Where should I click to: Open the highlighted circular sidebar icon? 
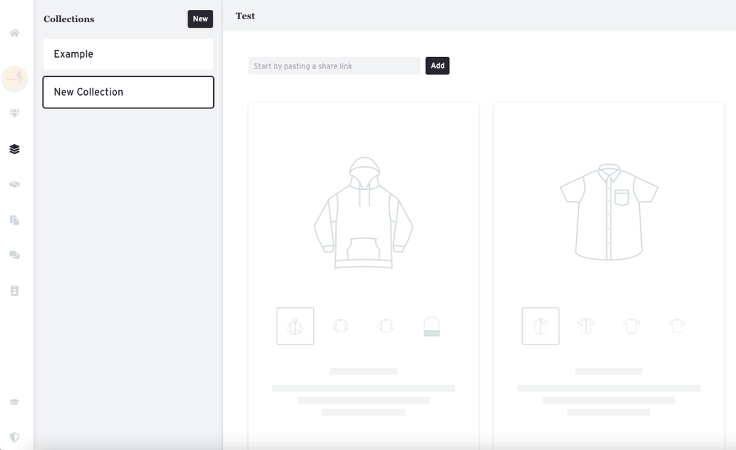pyautogui.click(x=14, y=79)
